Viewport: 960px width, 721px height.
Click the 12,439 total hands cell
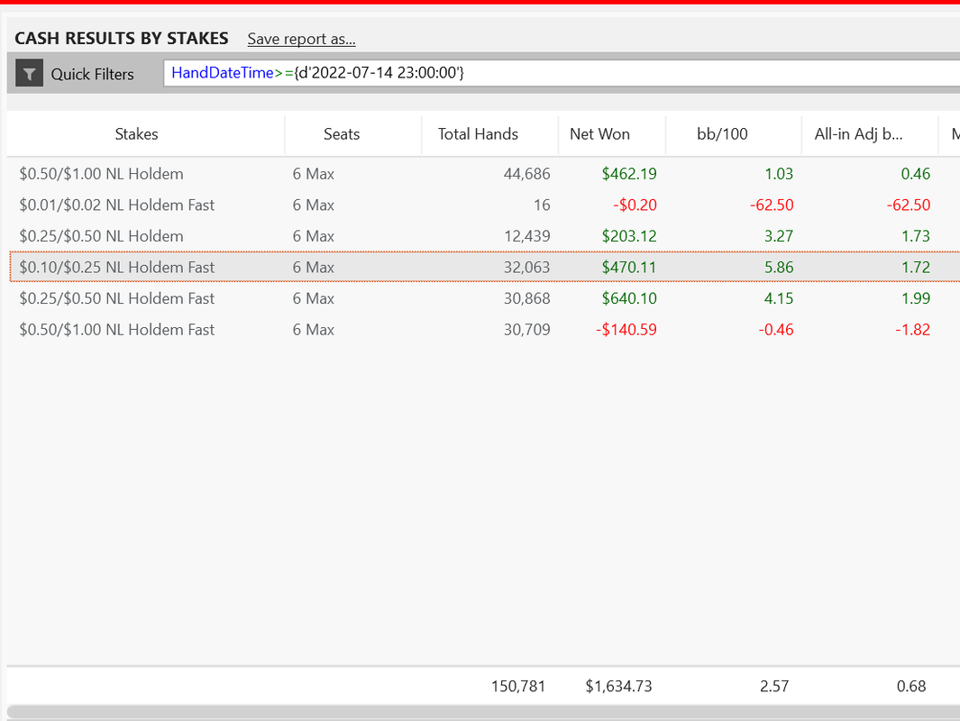(526, 236)
